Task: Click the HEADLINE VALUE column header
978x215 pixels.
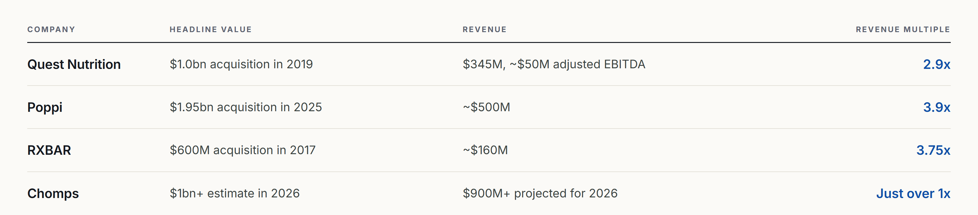Action: coord(211,30)
